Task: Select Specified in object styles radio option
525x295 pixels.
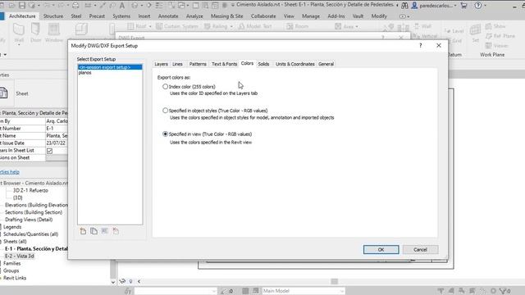Action: 165,111
